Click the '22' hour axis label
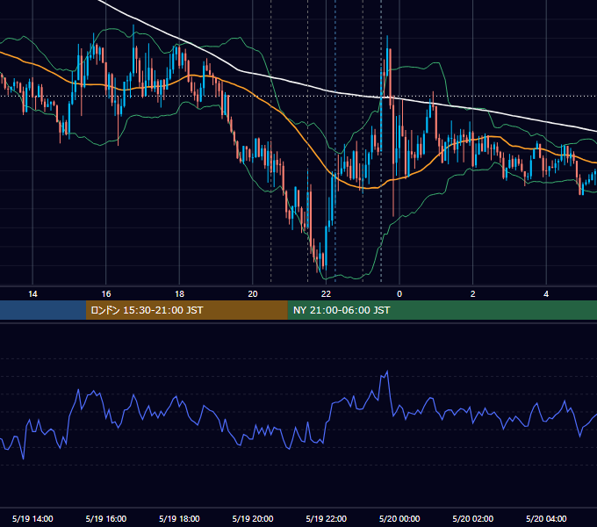The width and height of the screenshot is (597, 527). coord(327,294)
